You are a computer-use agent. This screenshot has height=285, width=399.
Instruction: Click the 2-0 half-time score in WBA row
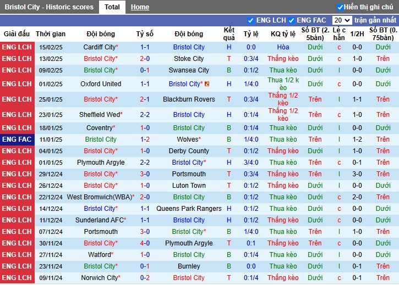(357, 197)
